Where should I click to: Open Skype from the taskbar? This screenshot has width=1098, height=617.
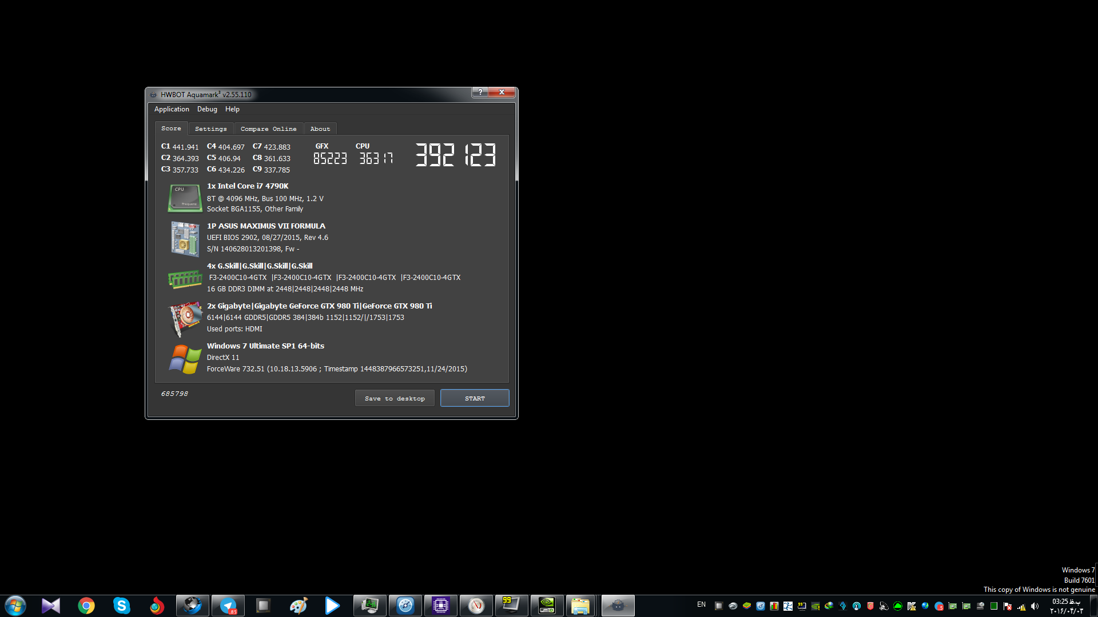122,606
